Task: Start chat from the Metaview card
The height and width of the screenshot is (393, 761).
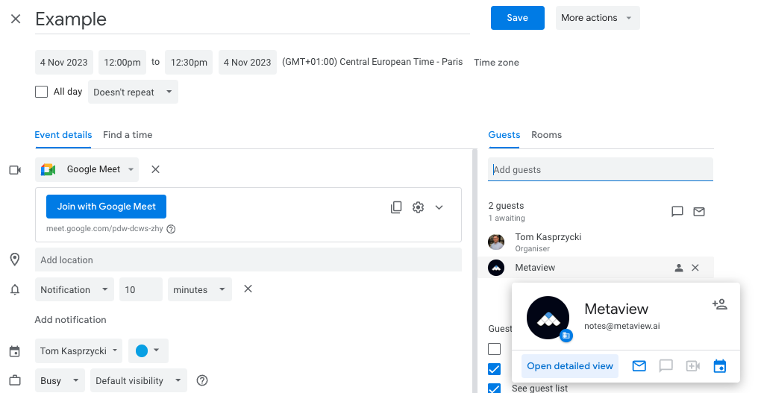Action: click(x=666, y=366)
